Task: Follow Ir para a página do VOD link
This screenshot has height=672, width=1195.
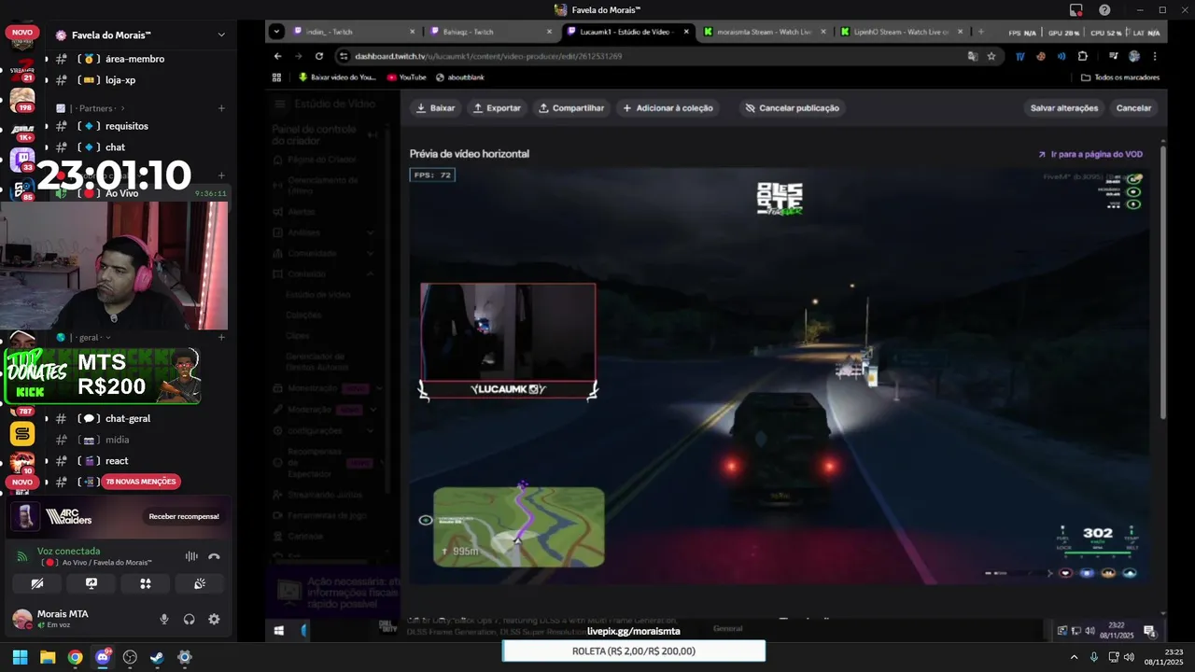Action: pos(1090,154)
